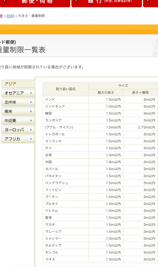Click the arrow icon on ヨーロッパ tab
Screen dimensions: 158x267
31,130
